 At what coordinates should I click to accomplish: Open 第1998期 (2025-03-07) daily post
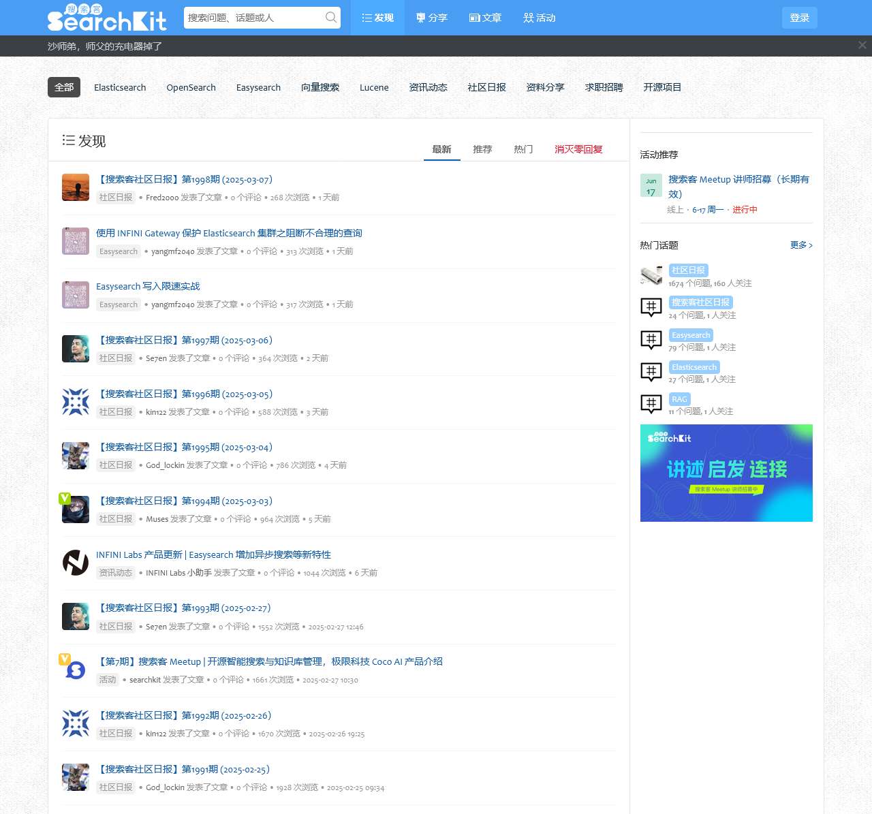[184, 179]
